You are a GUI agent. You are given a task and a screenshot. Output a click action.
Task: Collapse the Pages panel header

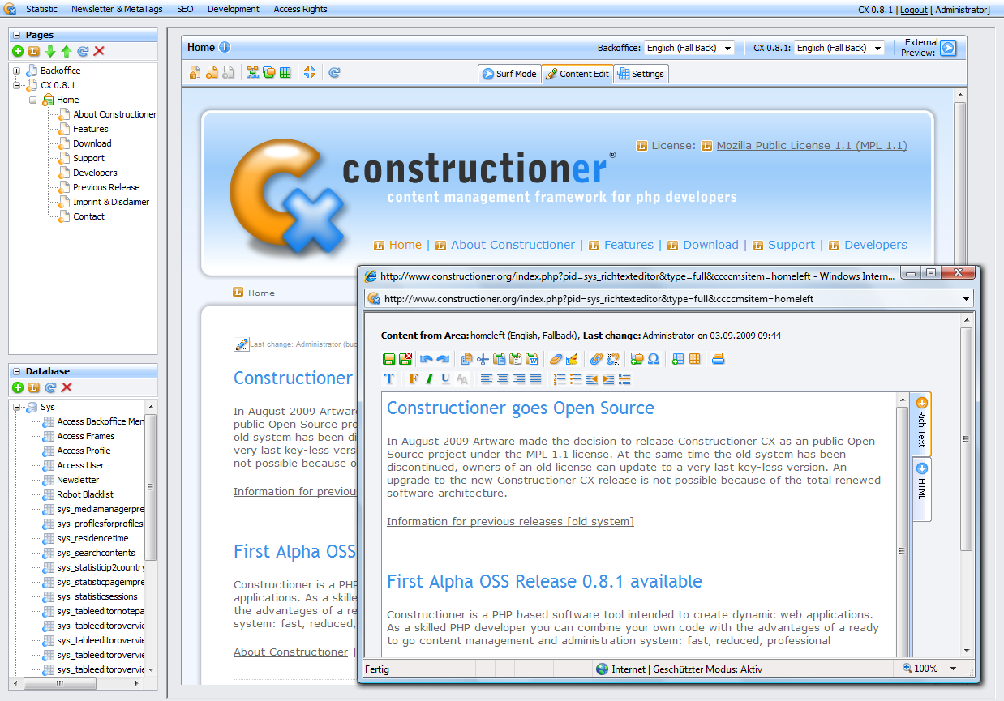point(18,35)
